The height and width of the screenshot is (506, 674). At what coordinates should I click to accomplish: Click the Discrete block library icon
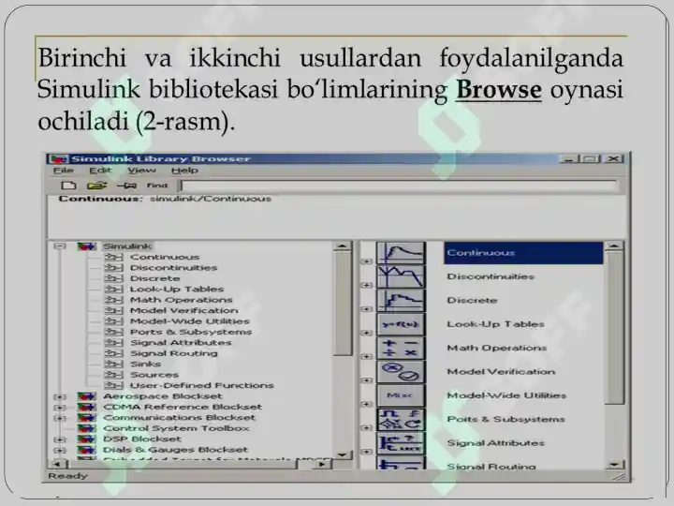coord(401,301)
